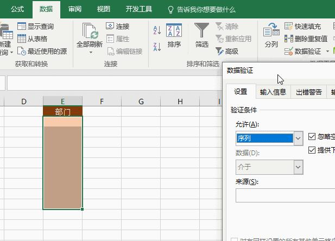Image resolution: width=335 pixels, height=241 pixels.
Task: Select the Data (数据) ribbon tab
Action: 46,9
